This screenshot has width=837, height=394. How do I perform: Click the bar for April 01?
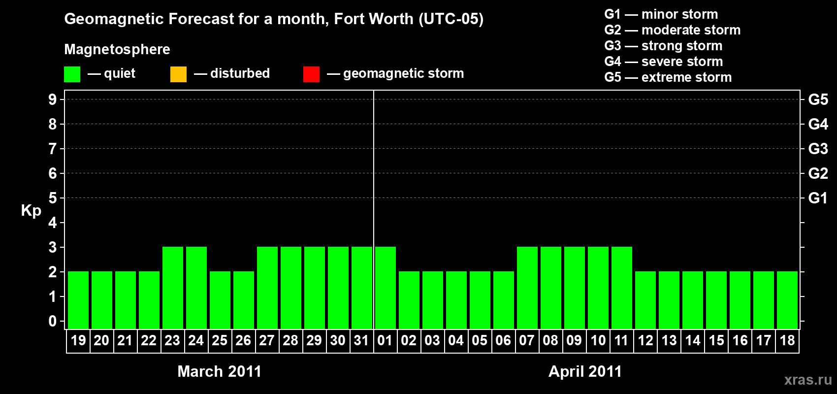point(386,288)
